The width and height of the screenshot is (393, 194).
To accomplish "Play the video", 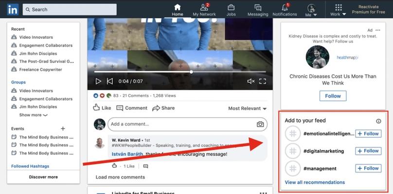I will coord(98,81).
